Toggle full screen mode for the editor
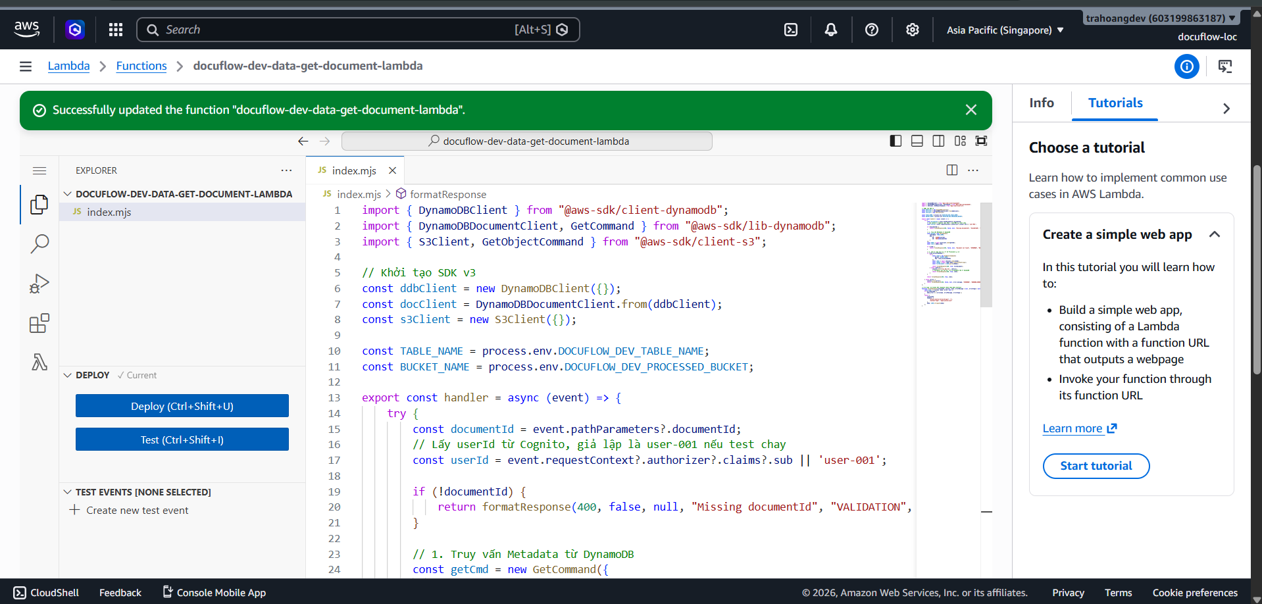The width and height of the screenshot is (1262, 604). coord(982,141)
